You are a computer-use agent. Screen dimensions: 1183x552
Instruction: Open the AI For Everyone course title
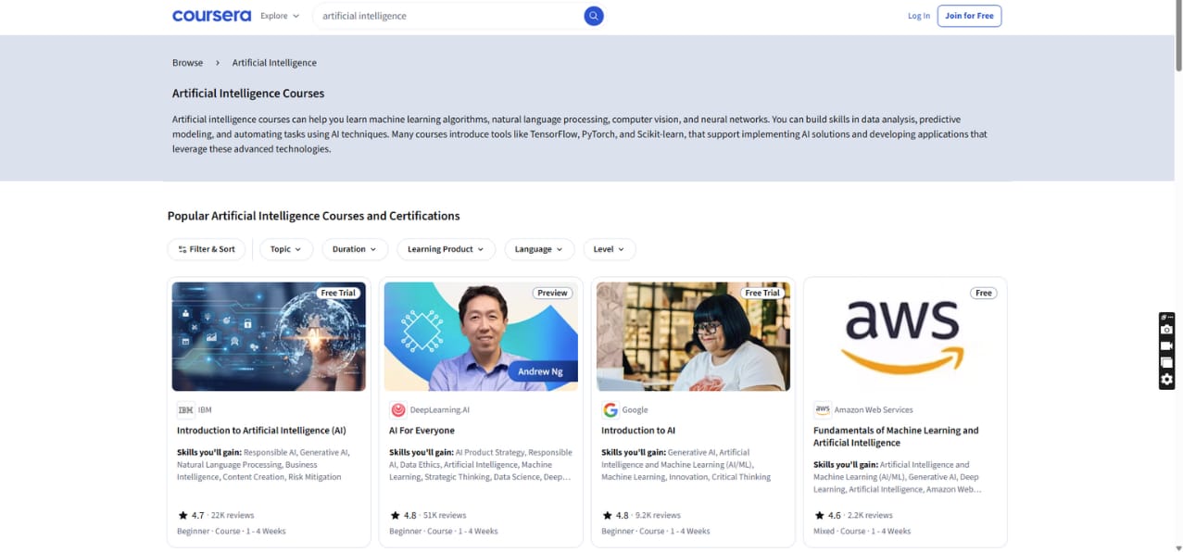[x=422, y=431]
